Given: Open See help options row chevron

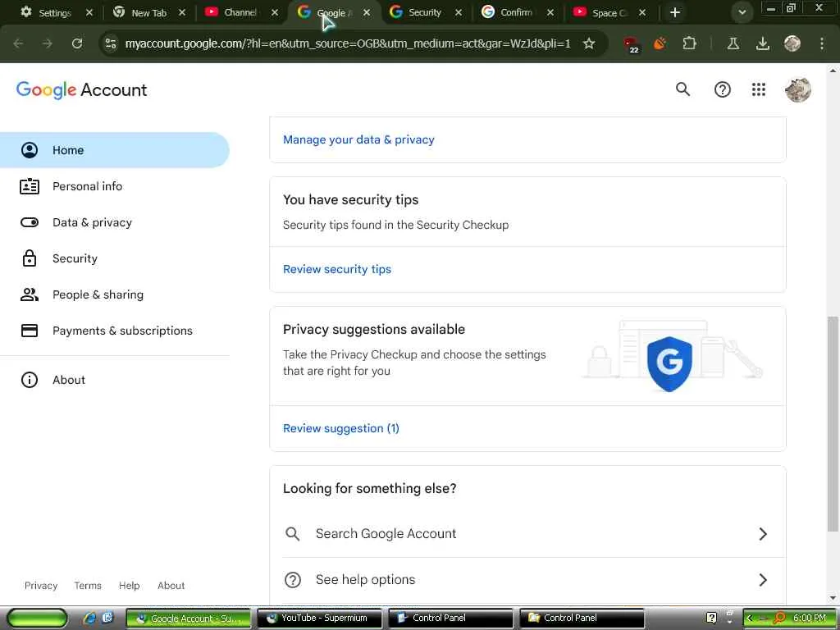Looking at the screenshot, I should click(x=763, y=580).
